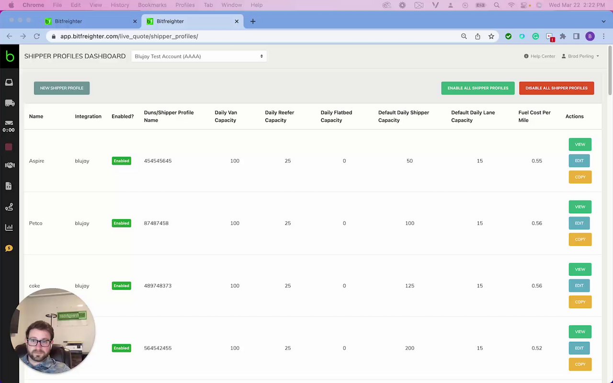
Task: Click the share page icon
Action: (477, 36)
